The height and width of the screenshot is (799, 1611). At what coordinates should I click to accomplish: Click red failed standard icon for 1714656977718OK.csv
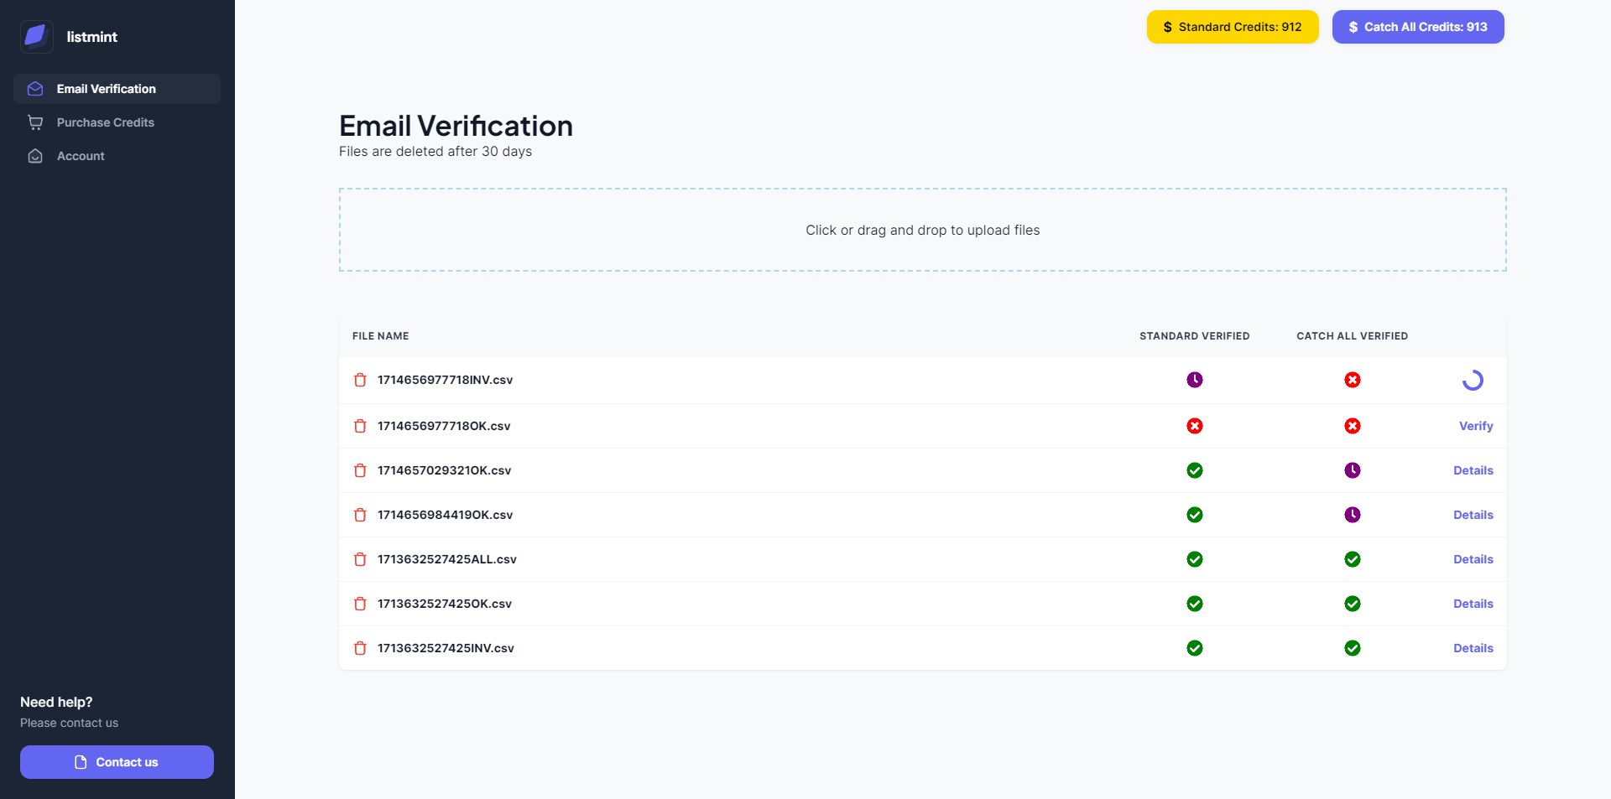point(1194,426)
